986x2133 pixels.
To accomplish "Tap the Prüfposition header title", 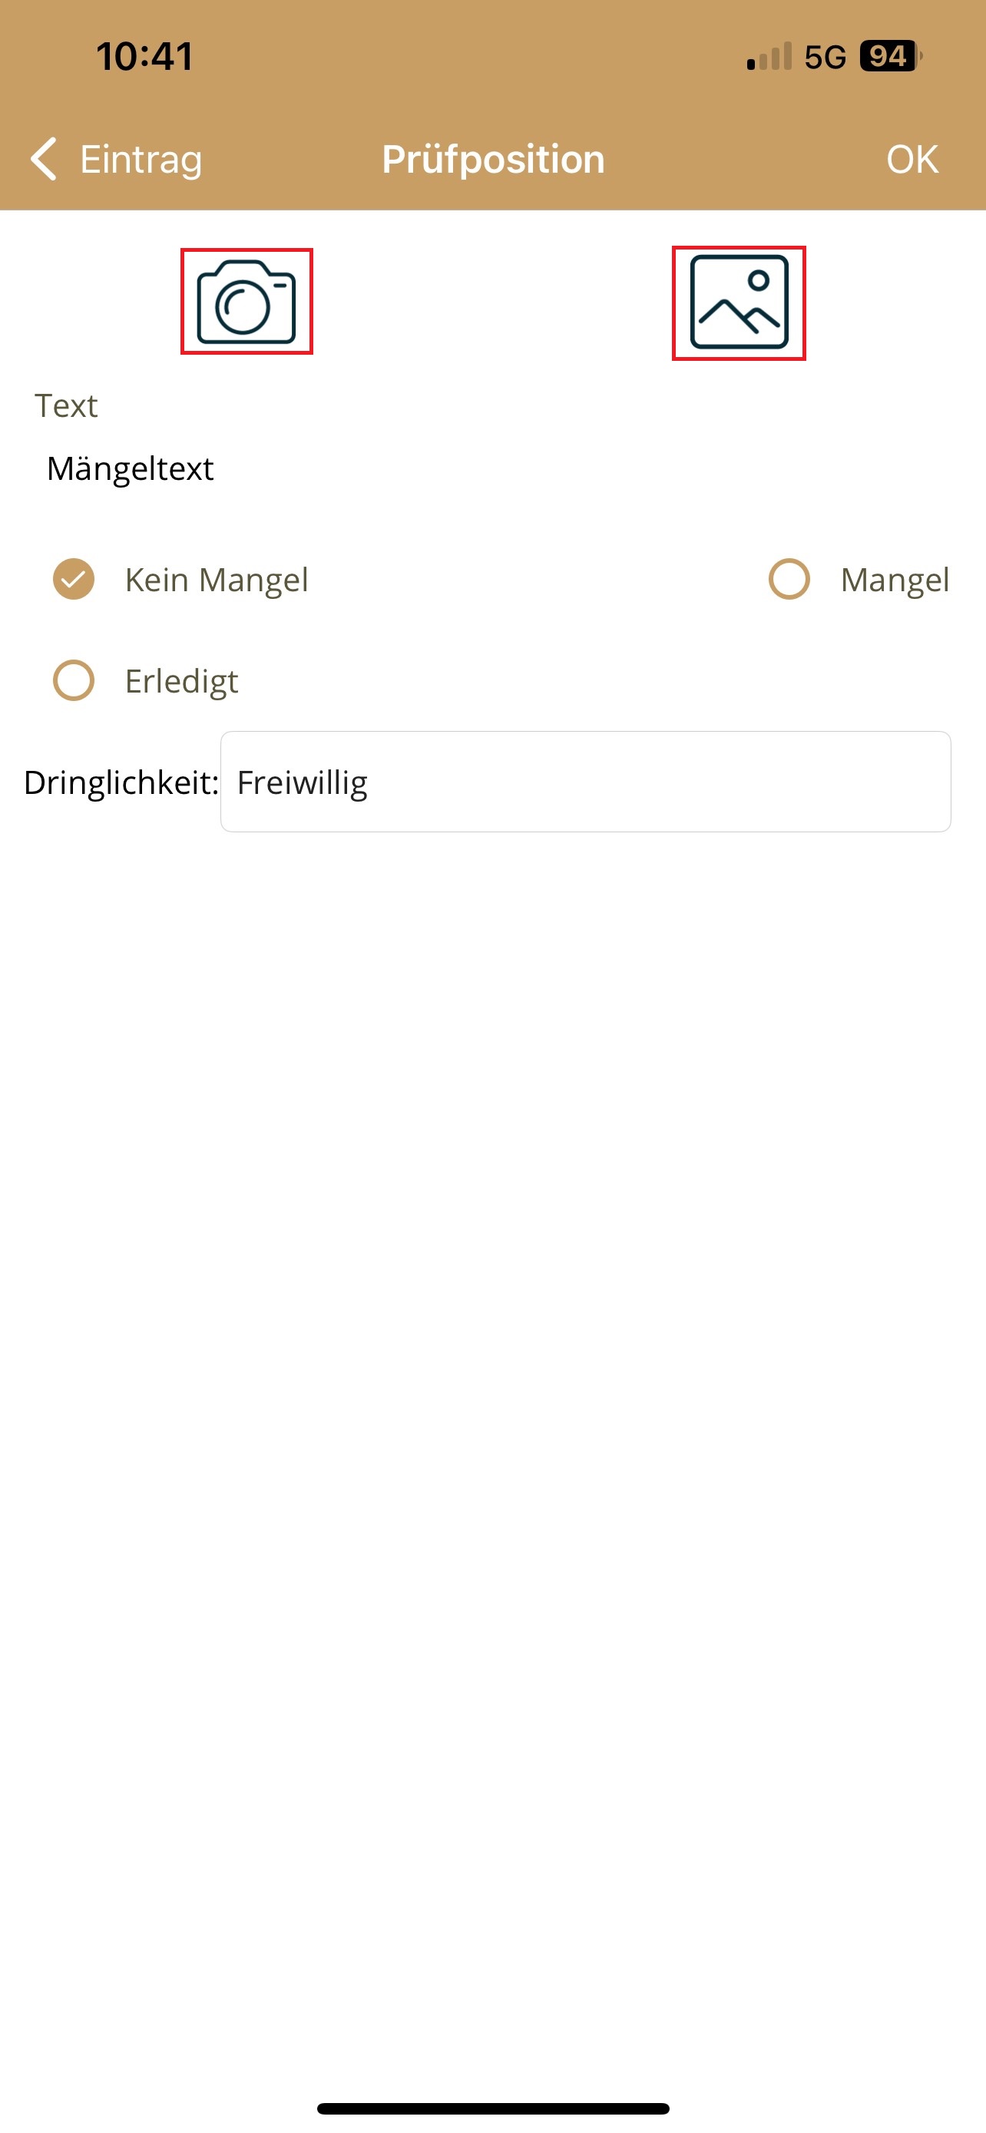I will [x=494, y=159].
